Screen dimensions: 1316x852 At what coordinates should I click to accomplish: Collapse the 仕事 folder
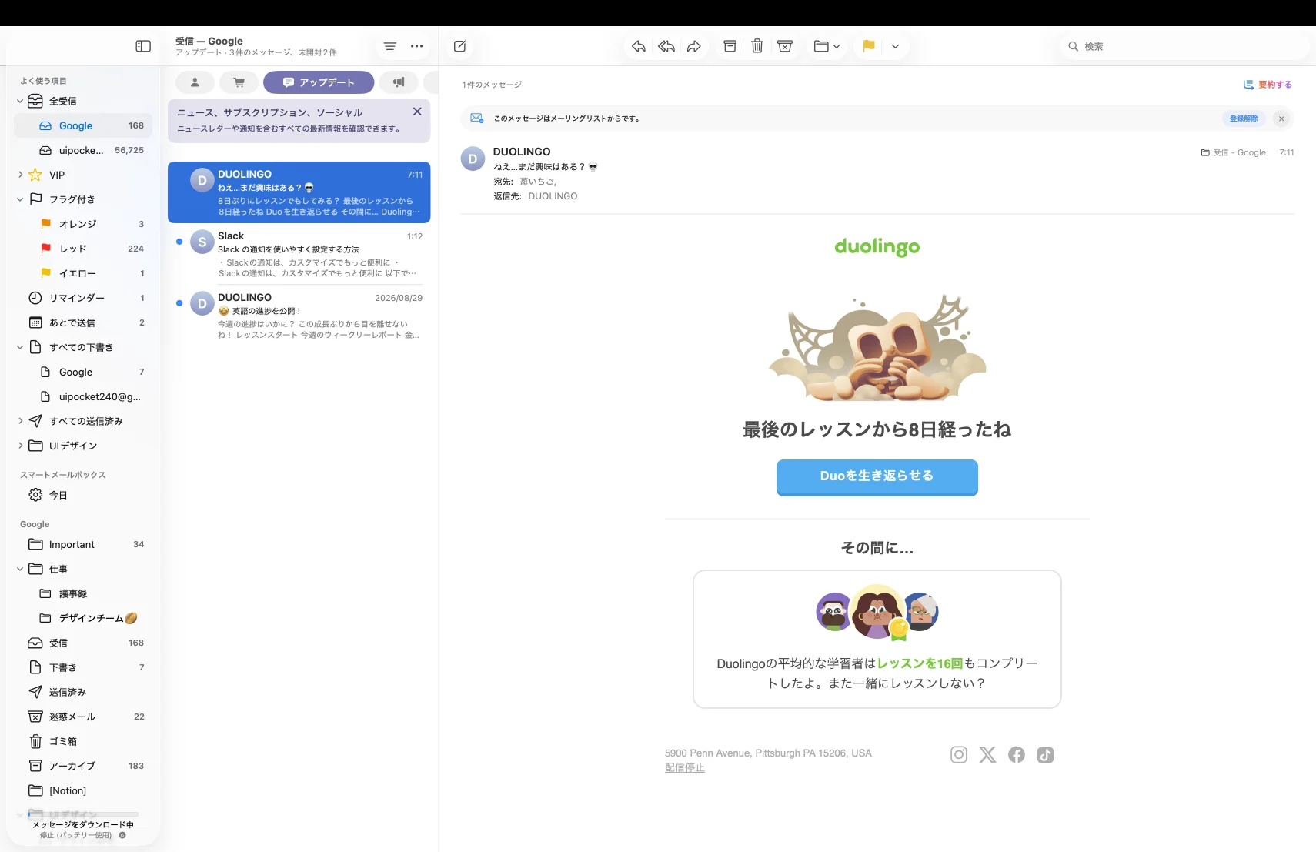click(x=20, y=569)
